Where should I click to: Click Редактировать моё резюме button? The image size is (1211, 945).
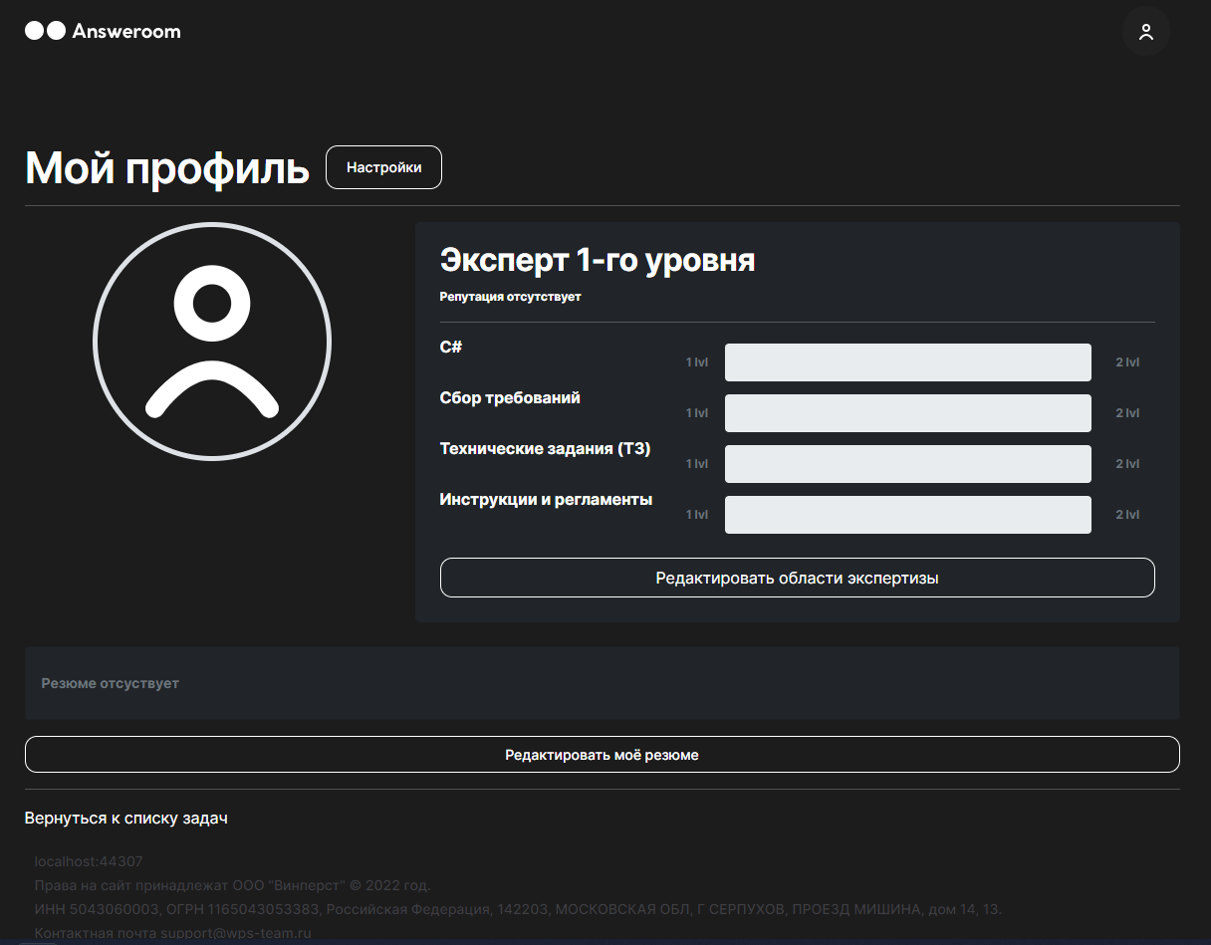(x=602, y=755)
